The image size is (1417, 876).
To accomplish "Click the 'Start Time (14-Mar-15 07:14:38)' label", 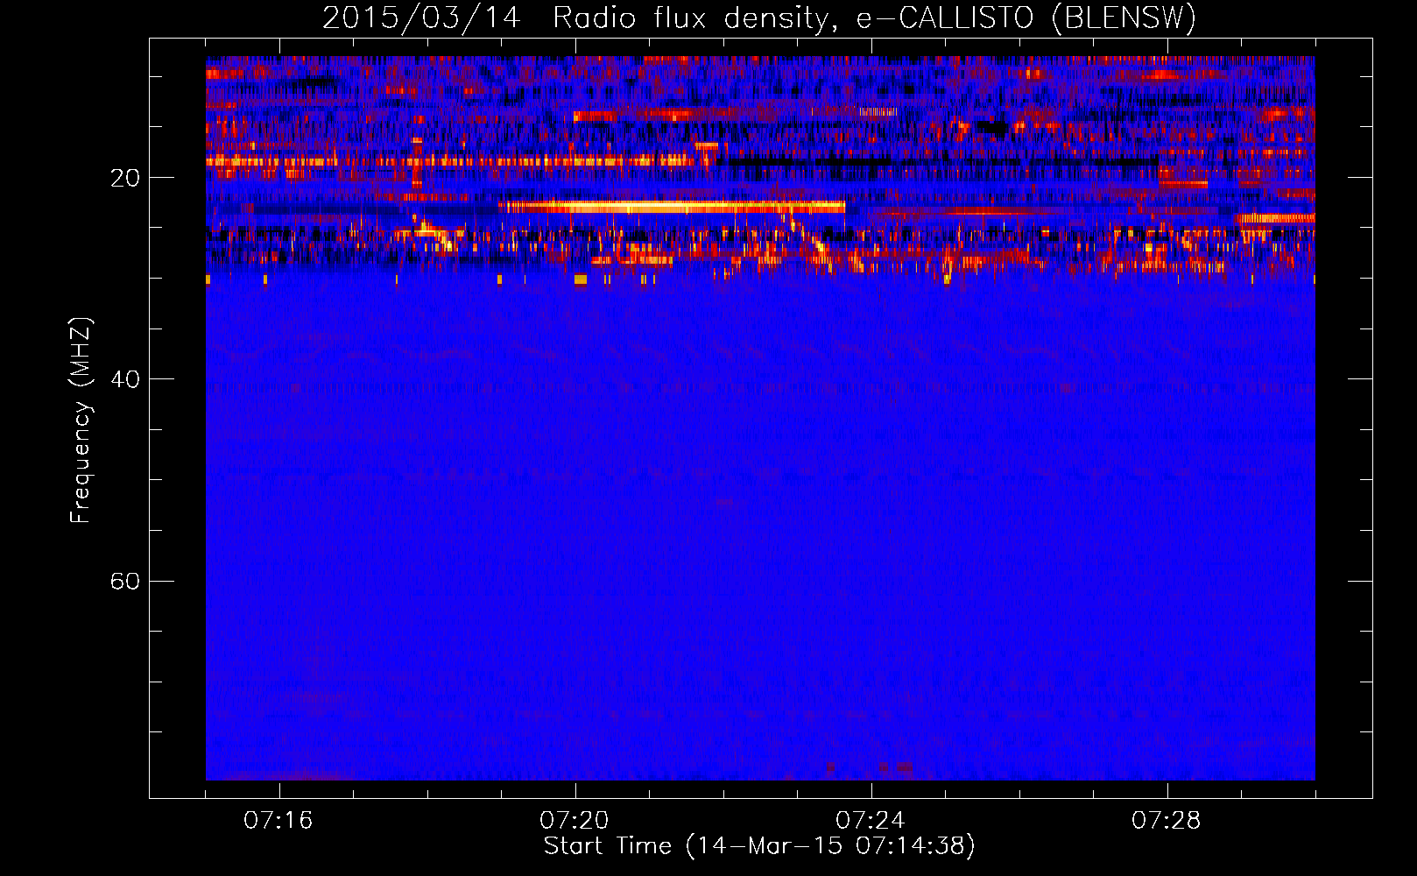I will coord(758,846).
